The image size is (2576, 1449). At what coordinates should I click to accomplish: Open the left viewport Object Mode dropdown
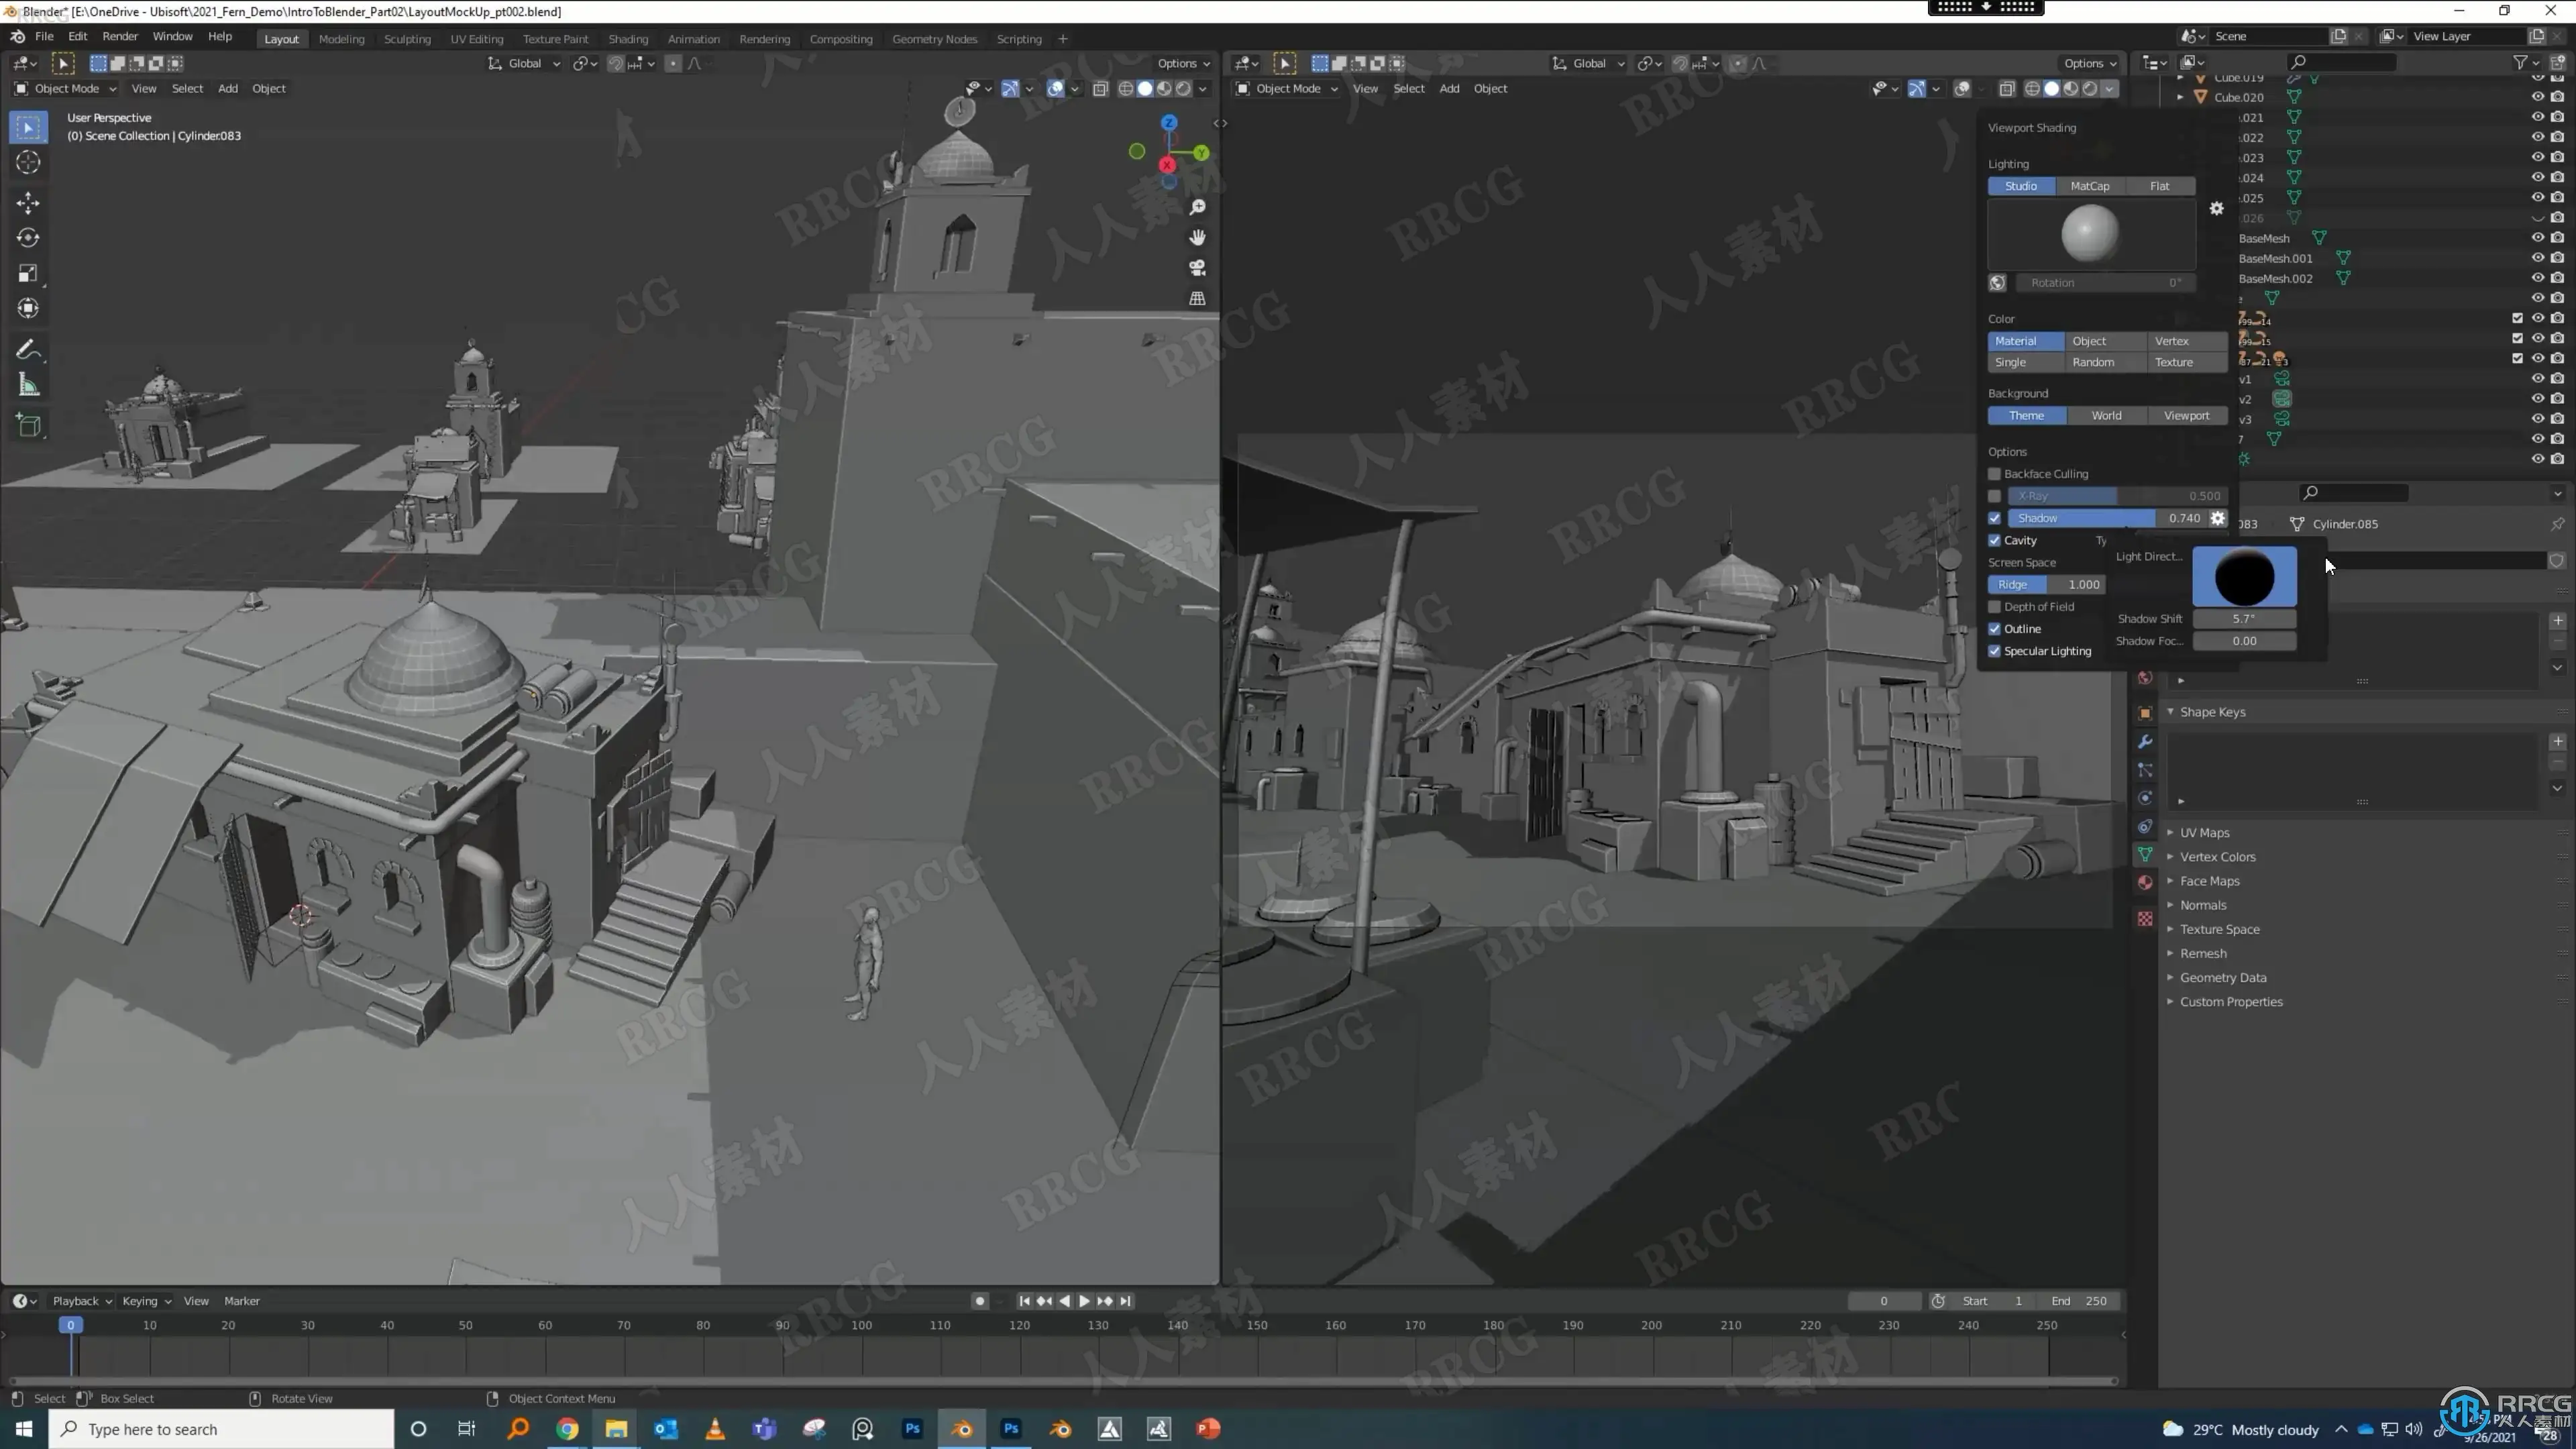point(66,88)
